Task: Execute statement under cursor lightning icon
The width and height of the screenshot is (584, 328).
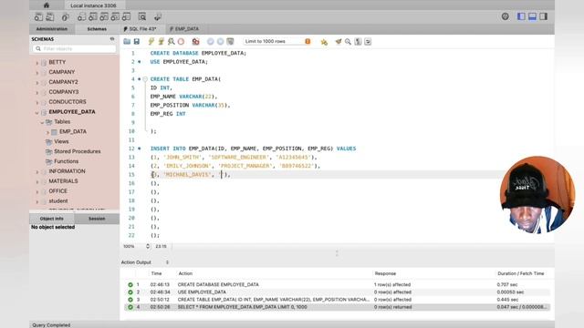Action: (x=162, y=41)
